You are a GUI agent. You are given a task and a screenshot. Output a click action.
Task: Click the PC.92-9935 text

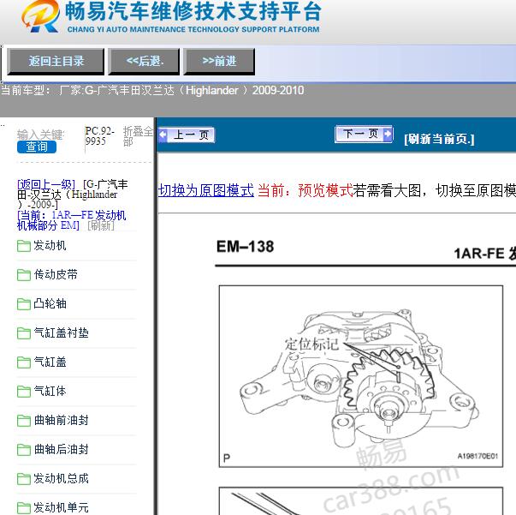pos(100,136)
